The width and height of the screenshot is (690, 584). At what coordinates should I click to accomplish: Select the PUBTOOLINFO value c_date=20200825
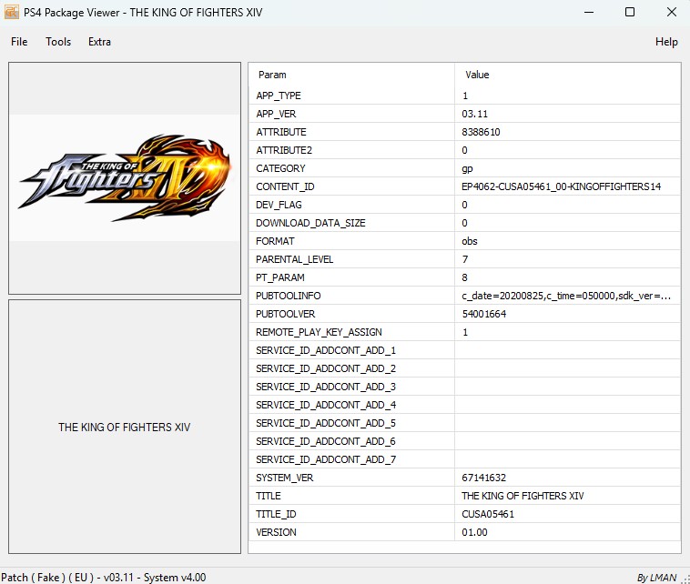(566, 296)
